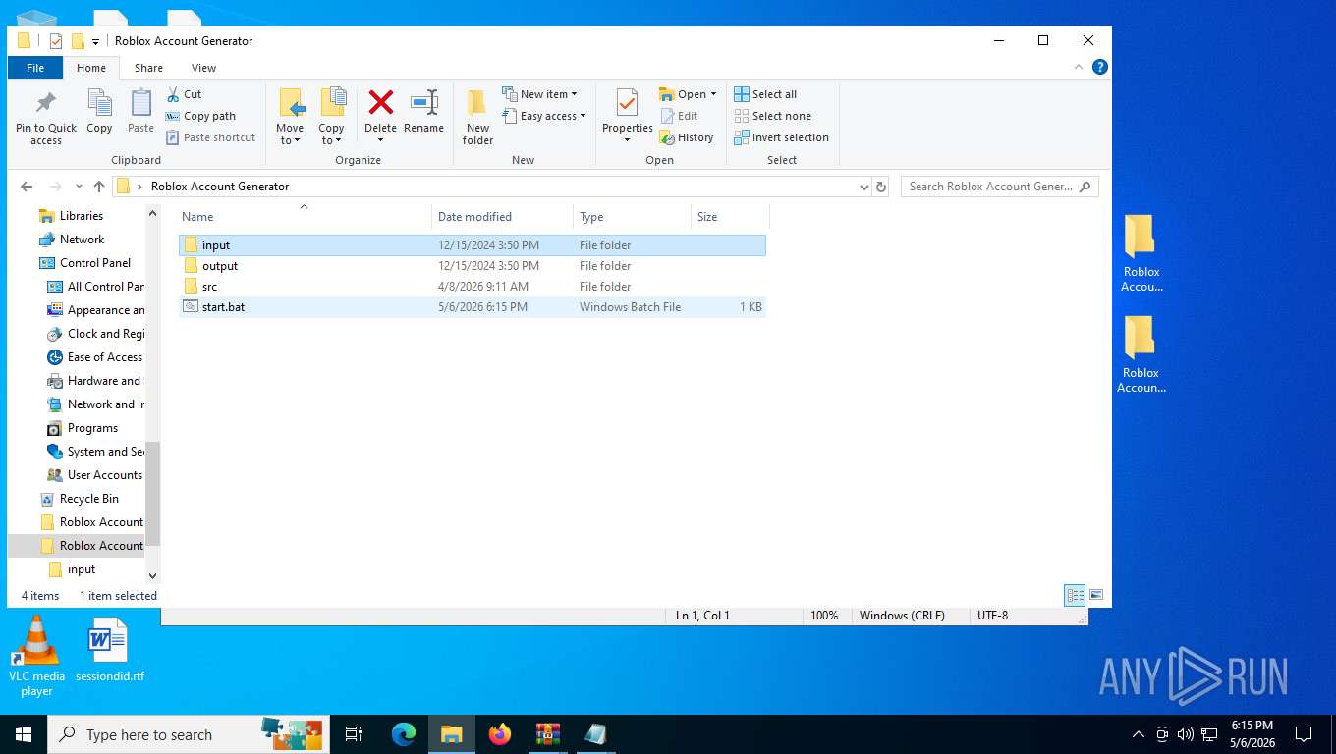The image size is (1336, 754).
Task: Select the input folder in file list
Action: [x=473, y=245]
